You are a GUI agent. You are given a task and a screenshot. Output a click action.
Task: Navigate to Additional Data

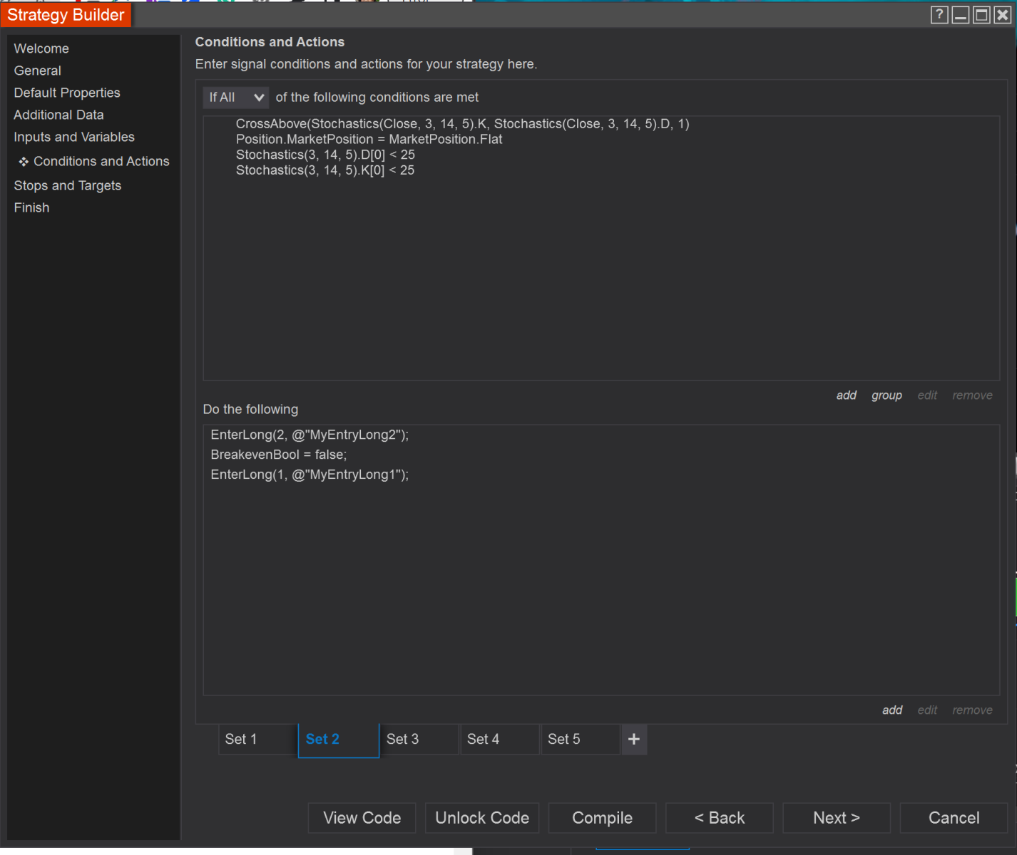58,115
